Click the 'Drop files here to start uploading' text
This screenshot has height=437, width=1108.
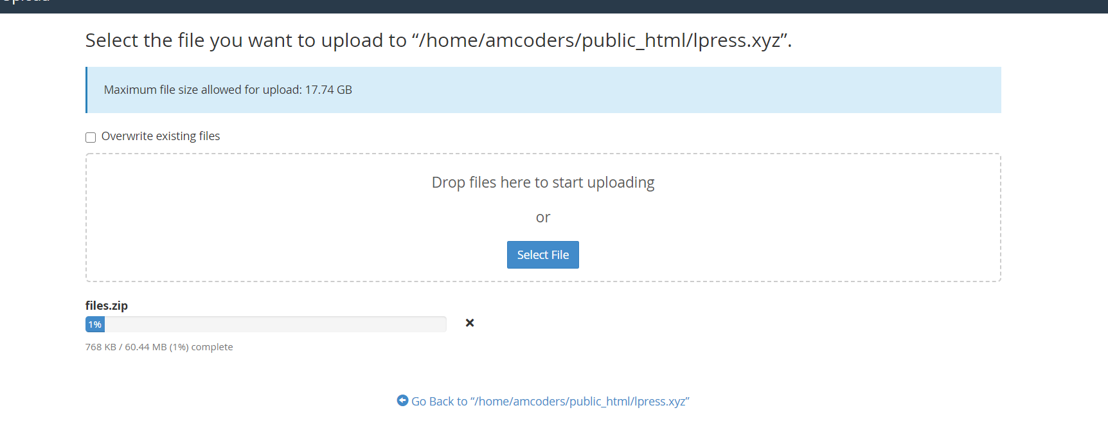point(543,183)
